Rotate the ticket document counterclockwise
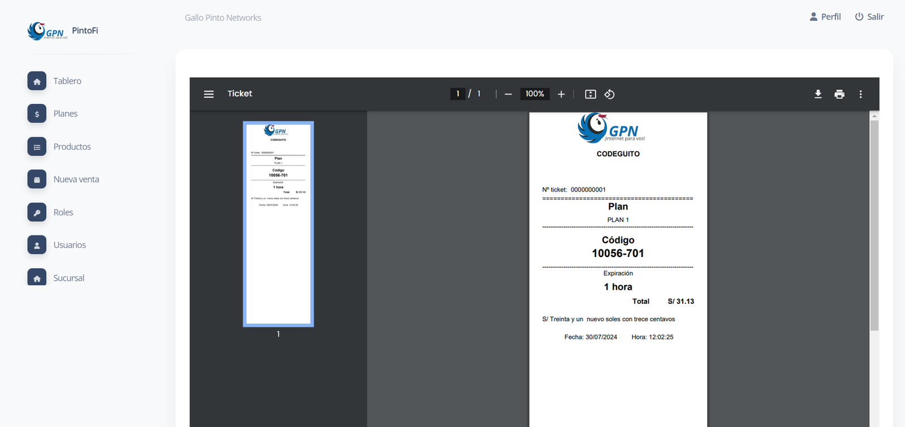This screenshot has height=427, width=905. coord(609,94)
